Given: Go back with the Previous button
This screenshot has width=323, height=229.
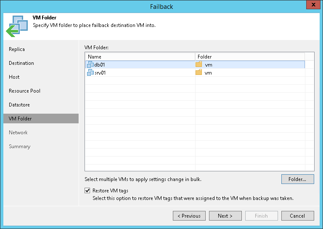Looking at the screenshot, I should click(189, 216).
